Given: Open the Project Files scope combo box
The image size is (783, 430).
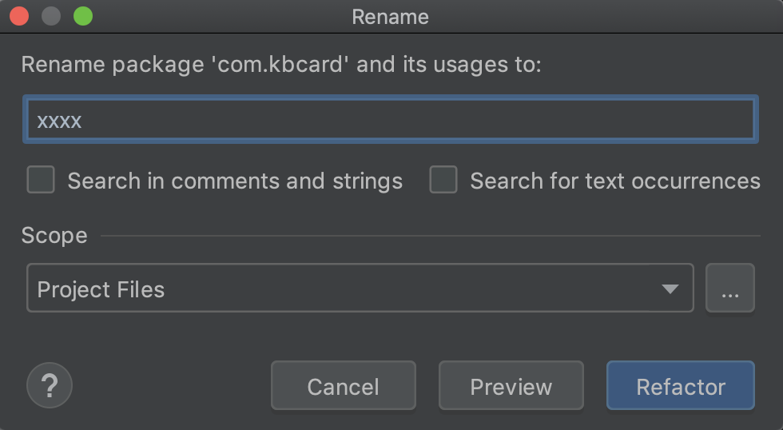Looking at the screenshot, I should coord(360,288).
